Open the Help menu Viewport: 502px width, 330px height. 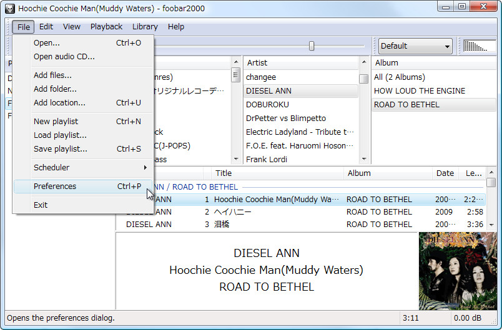pyautogui.click(x=176, y=27)
